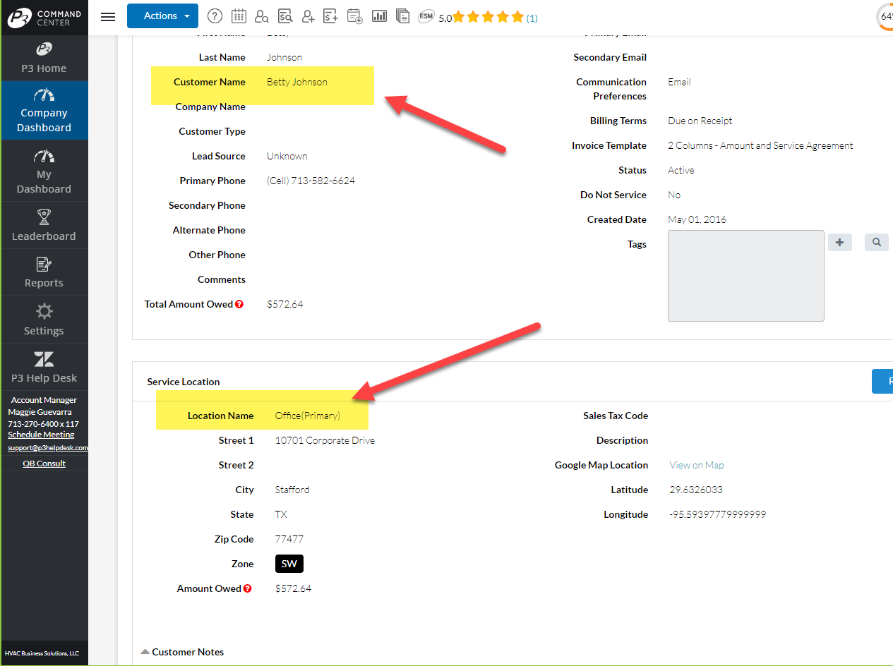Viewport: 893px width, 666px height.
Task: Go to P3 Home in the sidebar
Action: pos(44,59)
